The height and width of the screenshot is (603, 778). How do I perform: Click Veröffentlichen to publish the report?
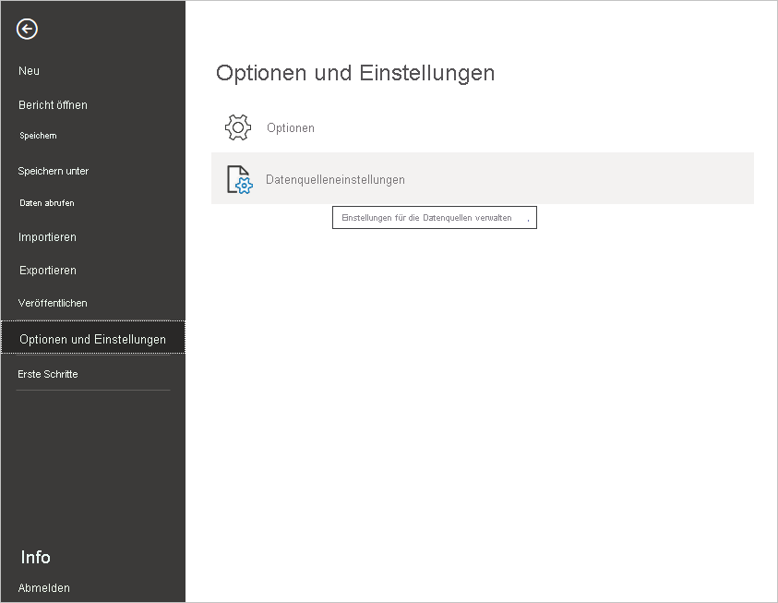[x=52, y=302]
